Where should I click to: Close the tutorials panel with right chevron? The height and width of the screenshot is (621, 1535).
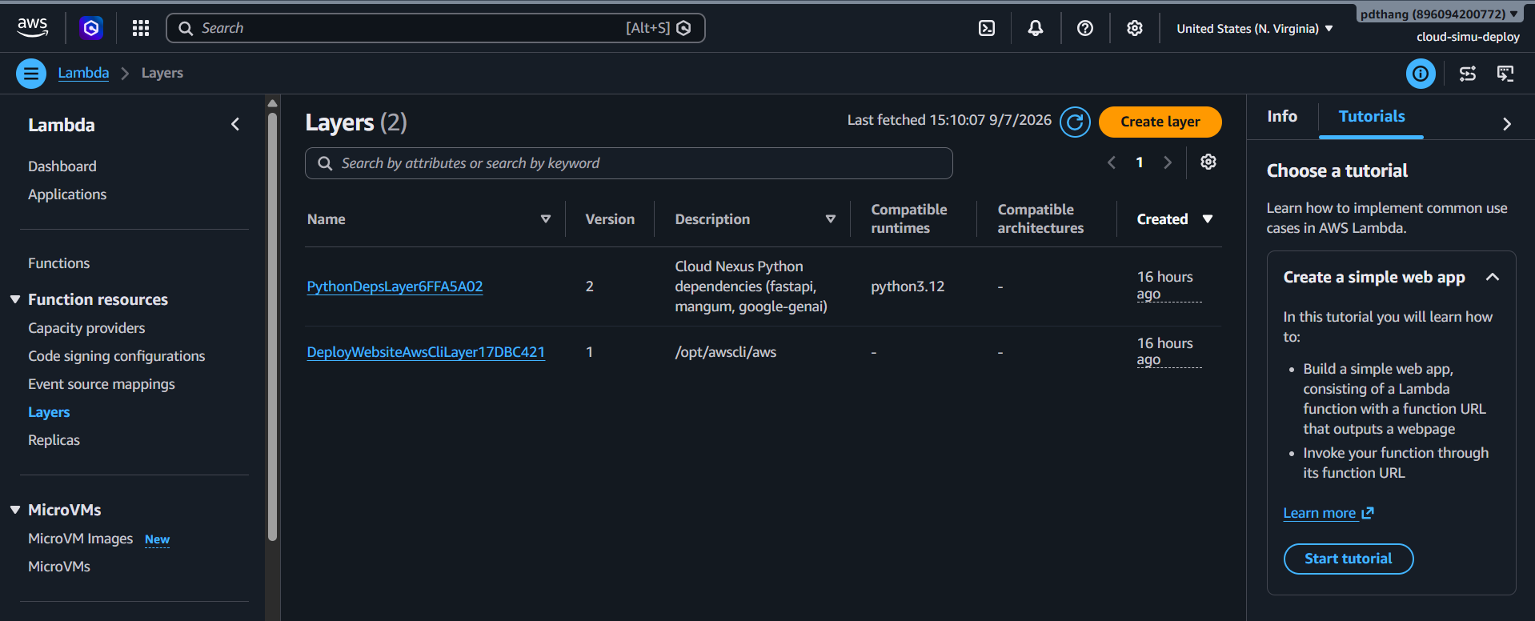1507,124
